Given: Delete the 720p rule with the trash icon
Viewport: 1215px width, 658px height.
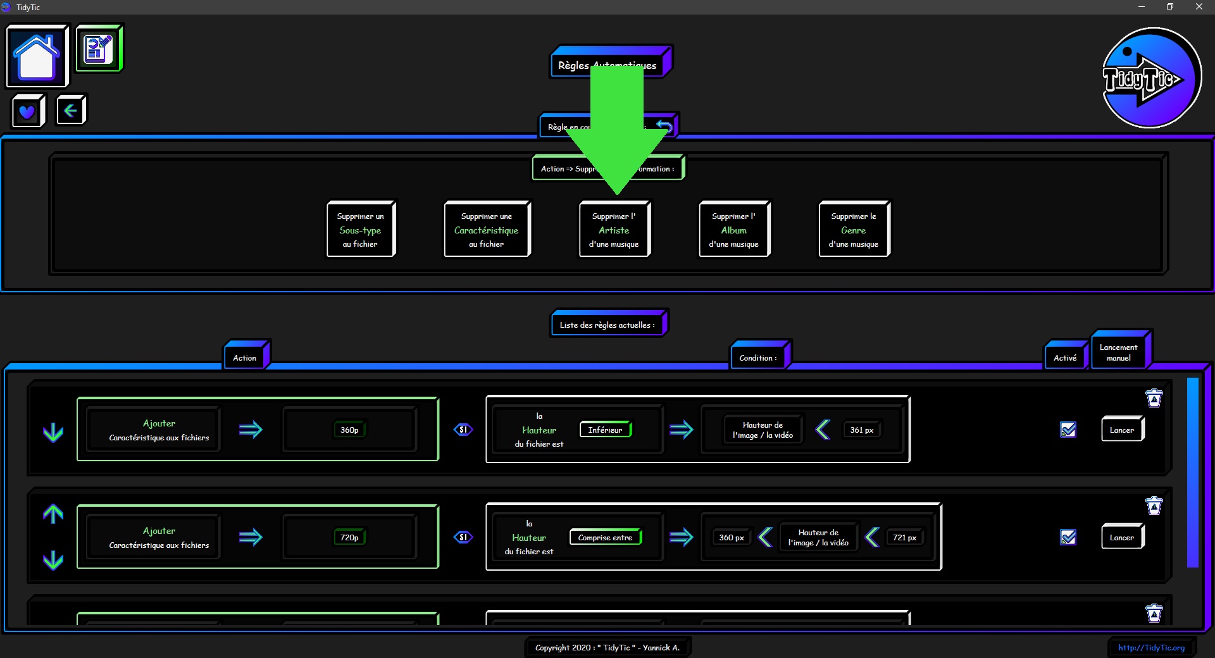Looking at the screenshot, I should pos(1154,506).
